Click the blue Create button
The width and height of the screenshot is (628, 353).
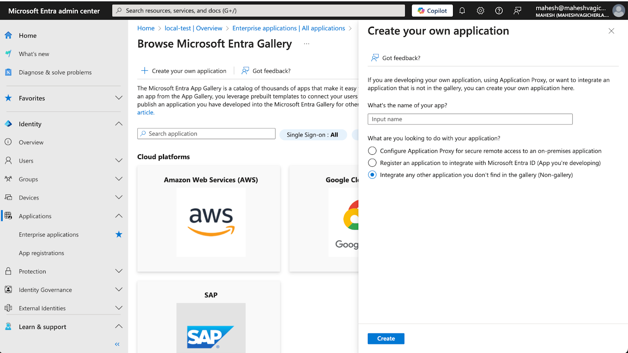click(386, 338)
